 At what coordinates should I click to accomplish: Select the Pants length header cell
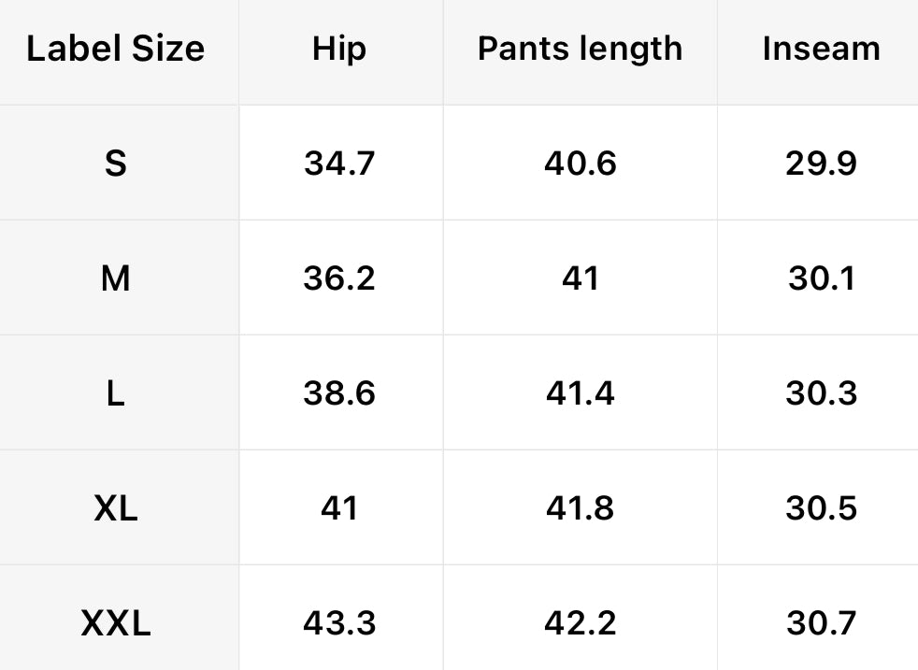pyautogui.click(x=580, y=49)
